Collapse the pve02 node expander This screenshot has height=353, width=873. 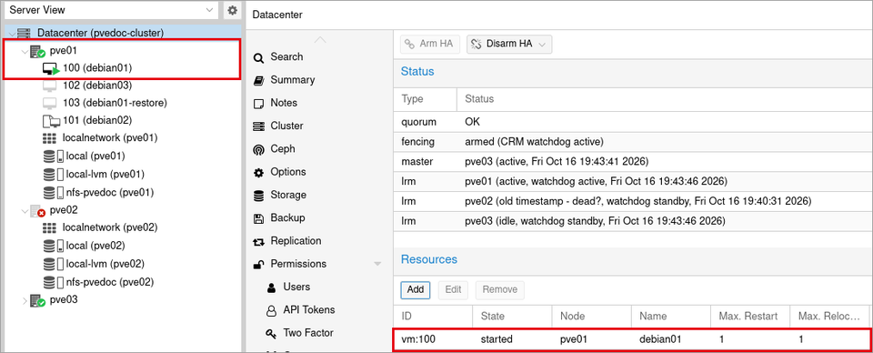coord(24,211)
